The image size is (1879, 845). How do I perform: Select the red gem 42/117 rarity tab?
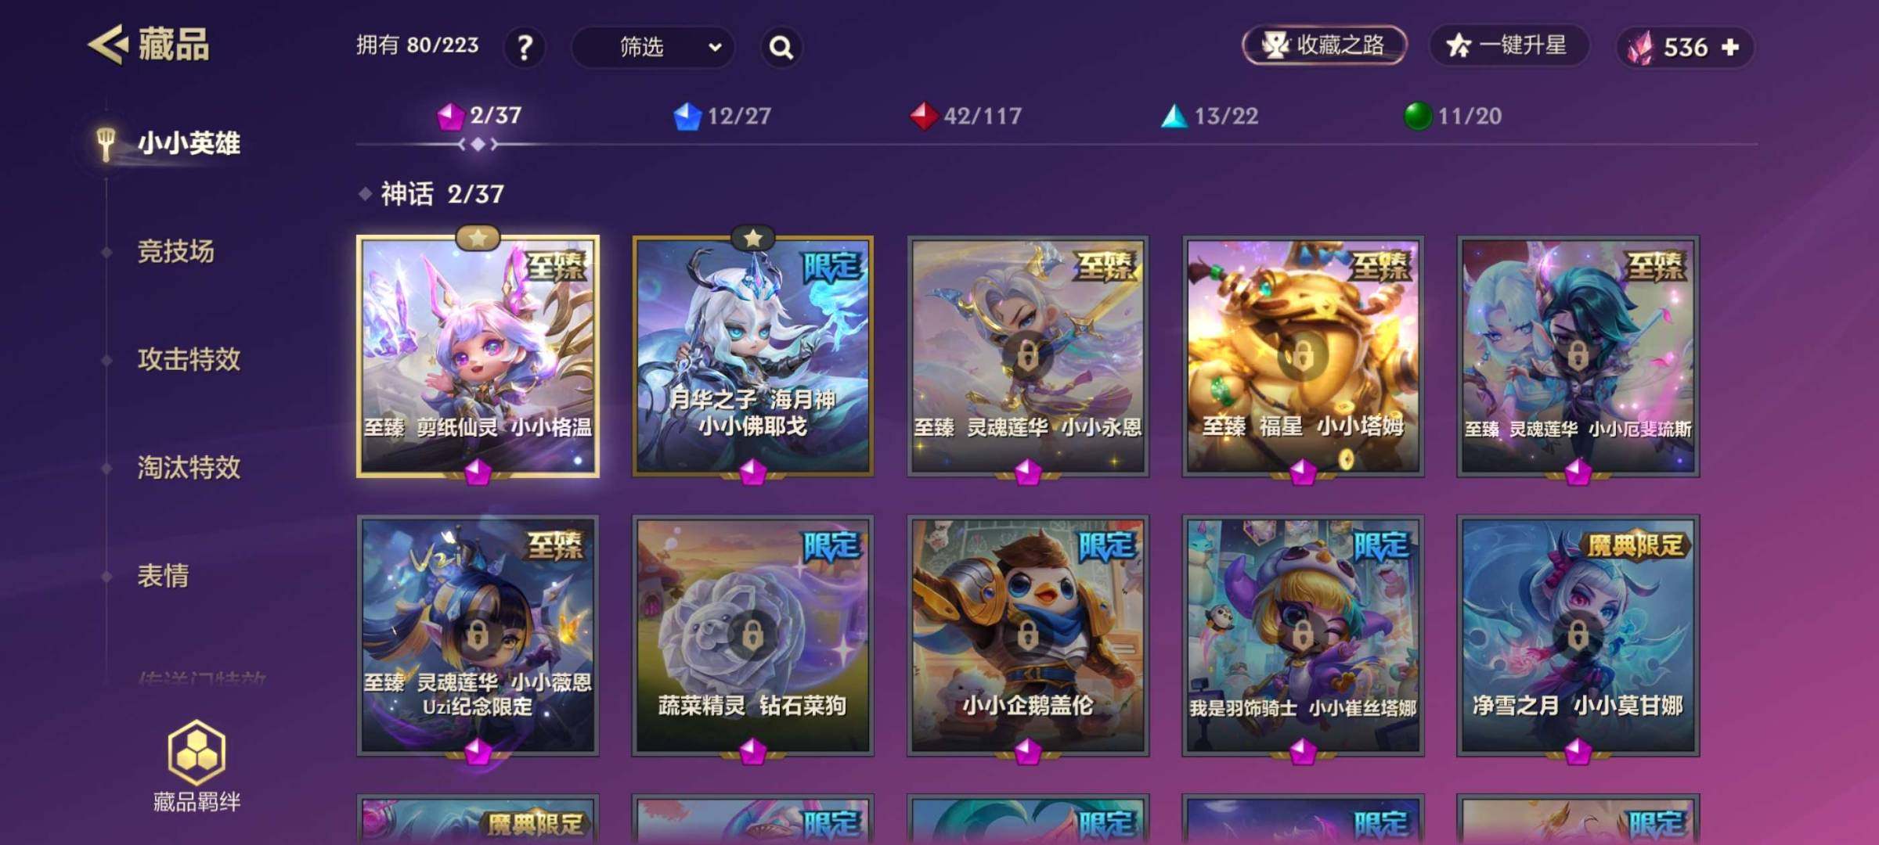pos(965,117)
